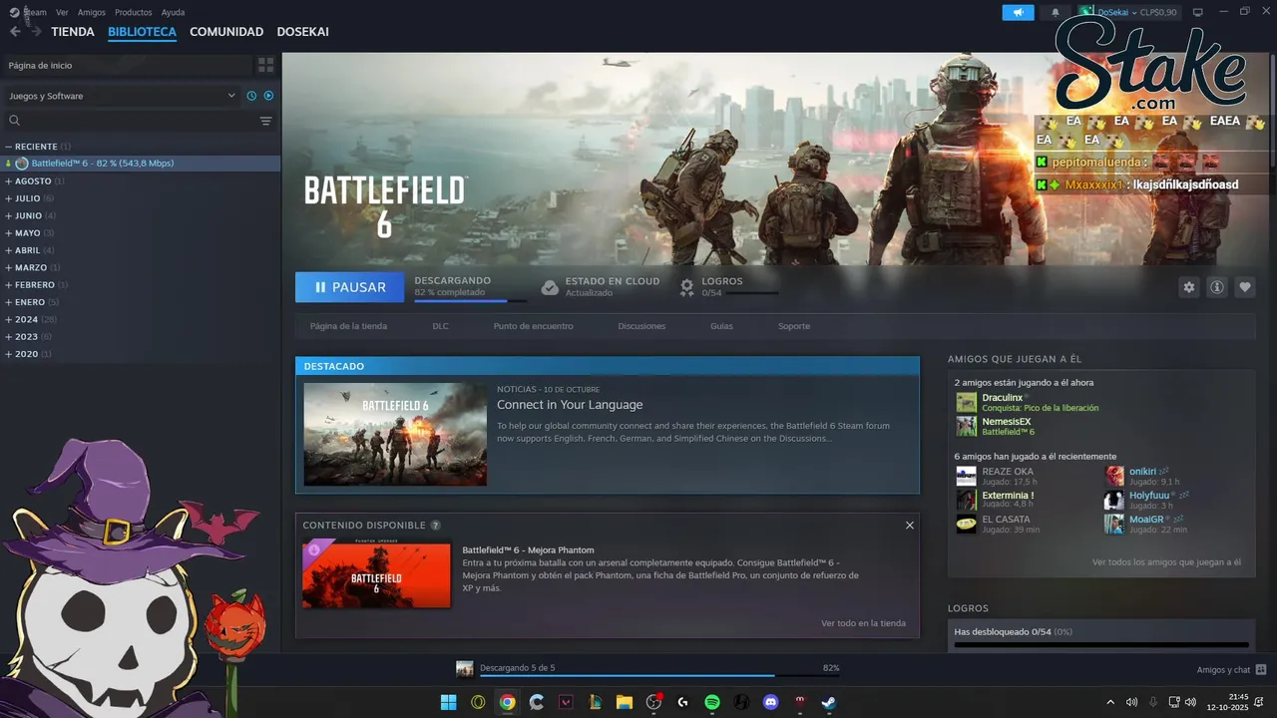
Task: Open the notifications bell icon
Action: tap(1056, 12)
